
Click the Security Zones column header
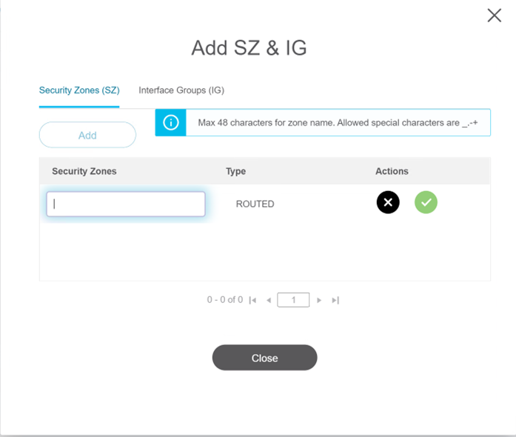[84, 171]
